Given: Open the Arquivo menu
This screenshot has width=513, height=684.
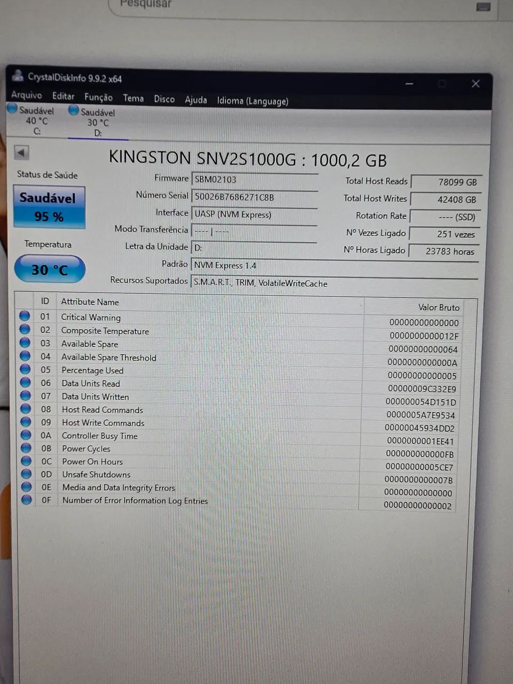Looking at the screenshot, I should 26,95.
